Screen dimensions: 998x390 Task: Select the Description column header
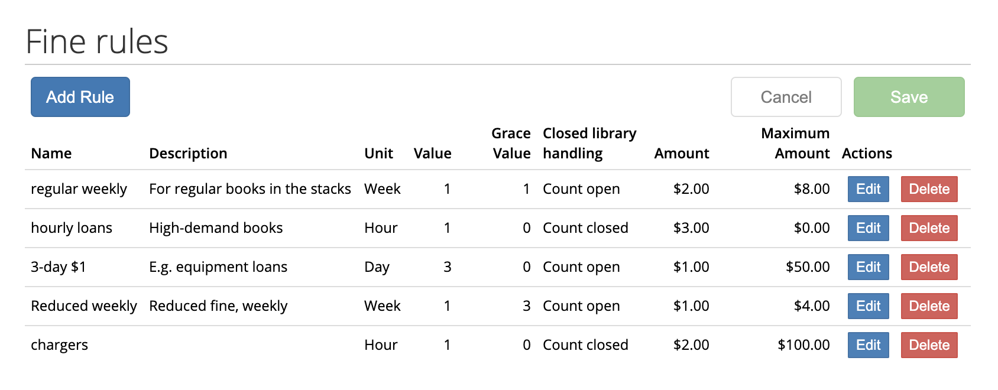(188, 154)
